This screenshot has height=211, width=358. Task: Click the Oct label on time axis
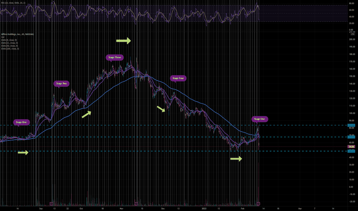tap(81, 208)
